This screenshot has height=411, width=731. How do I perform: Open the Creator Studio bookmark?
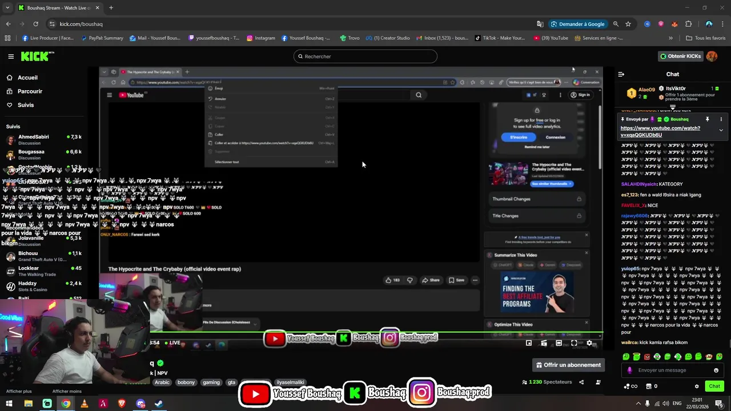[388, 38]
